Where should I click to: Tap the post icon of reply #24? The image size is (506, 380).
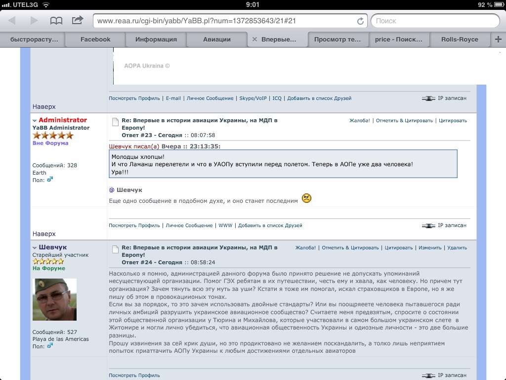115,249
